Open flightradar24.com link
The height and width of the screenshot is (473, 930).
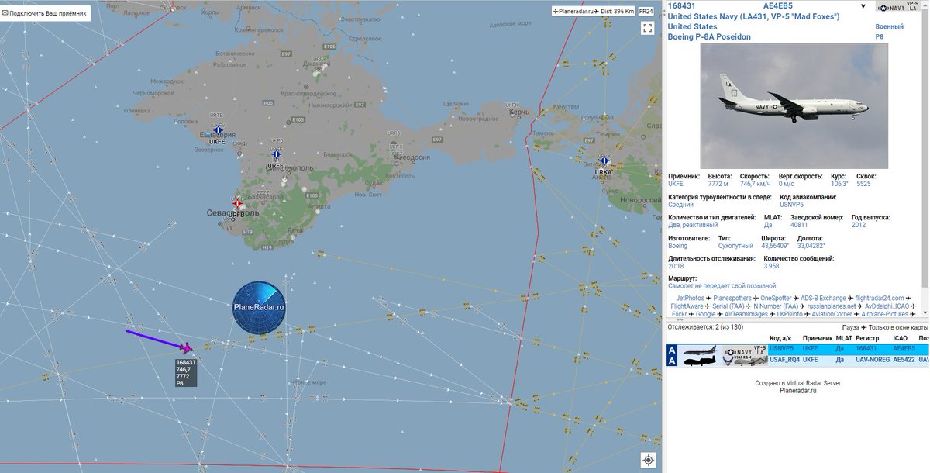880,298
